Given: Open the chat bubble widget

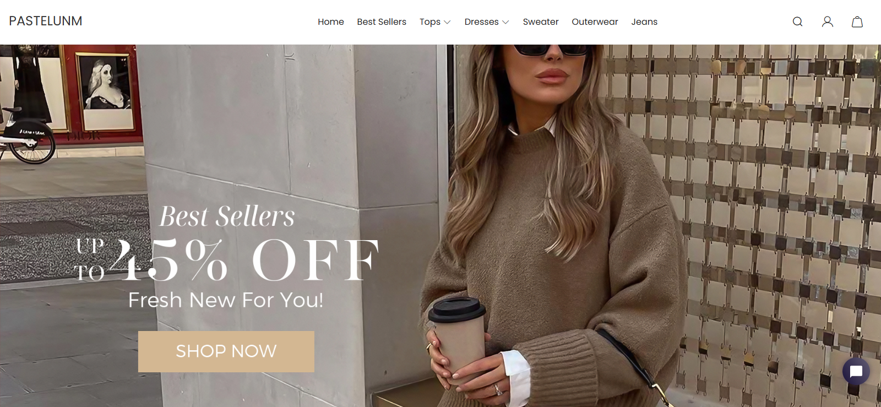Looking at the screenshot, I should pyautogui.click(x=856, y=371).
